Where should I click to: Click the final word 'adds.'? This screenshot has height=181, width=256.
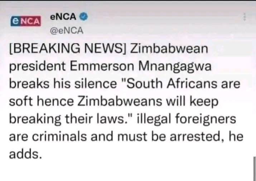25,154
